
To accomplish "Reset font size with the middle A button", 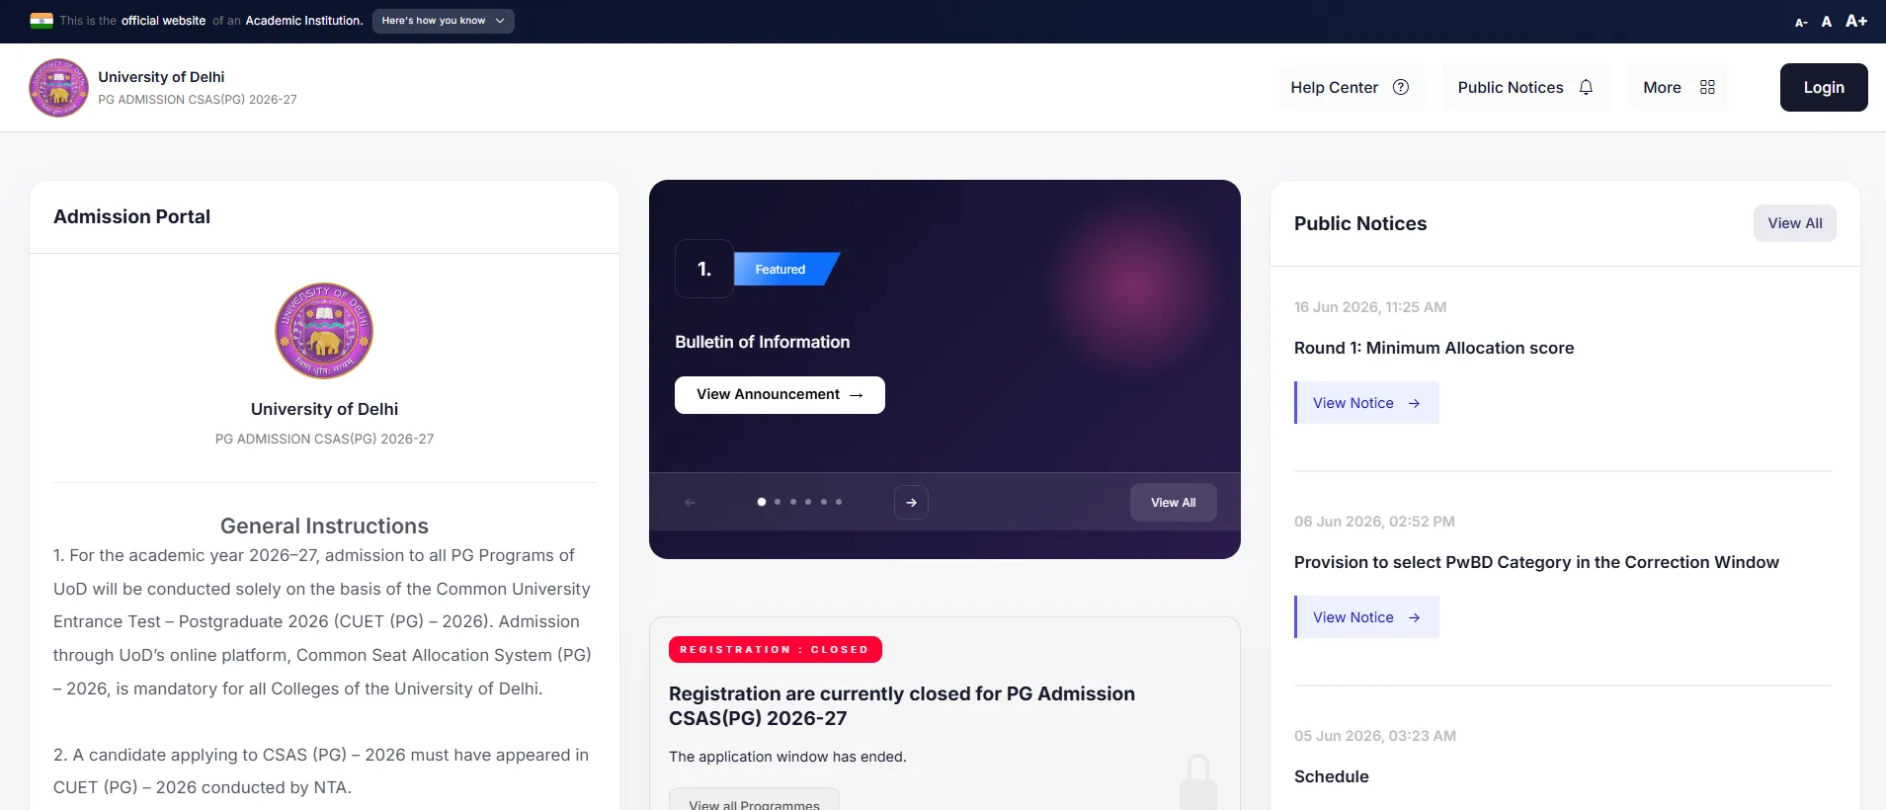I will coord(1827,21).
